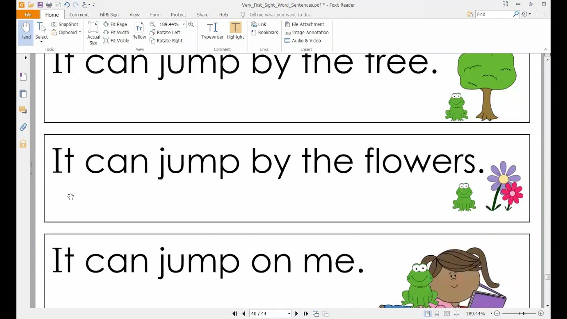Add a Bookmark
Image resolution: width=567 pixels, height=319 pixels.
coord(264,32)
